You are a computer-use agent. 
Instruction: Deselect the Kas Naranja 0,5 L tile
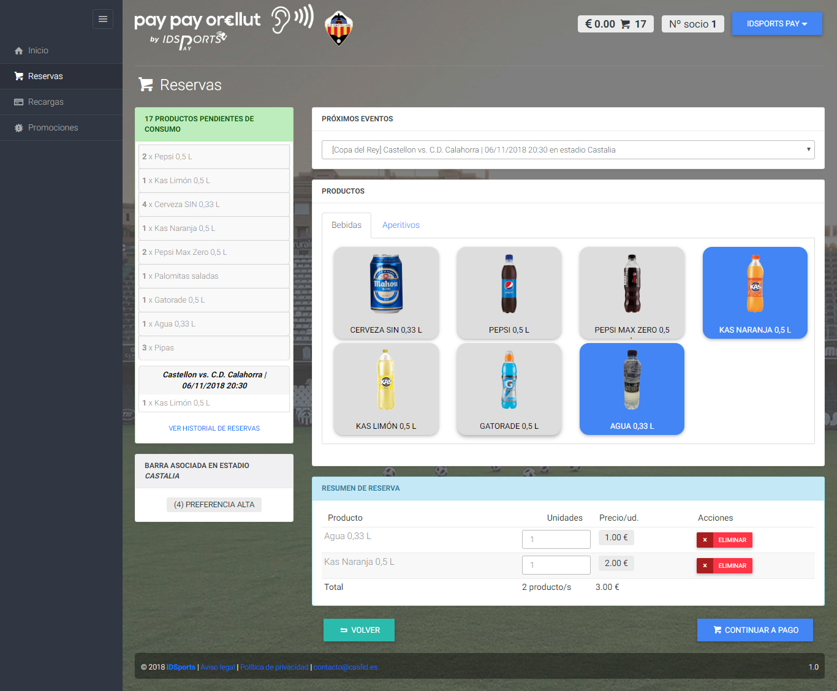pyautogui.click(x=755, y=292)
